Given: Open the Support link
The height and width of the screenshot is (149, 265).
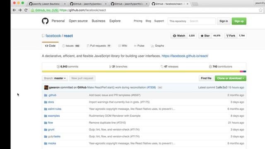Looking at the screenshot, I should point(159,21).
